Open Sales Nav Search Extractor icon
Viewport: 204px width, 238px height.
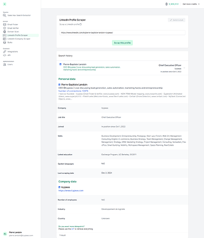(5, 15)
